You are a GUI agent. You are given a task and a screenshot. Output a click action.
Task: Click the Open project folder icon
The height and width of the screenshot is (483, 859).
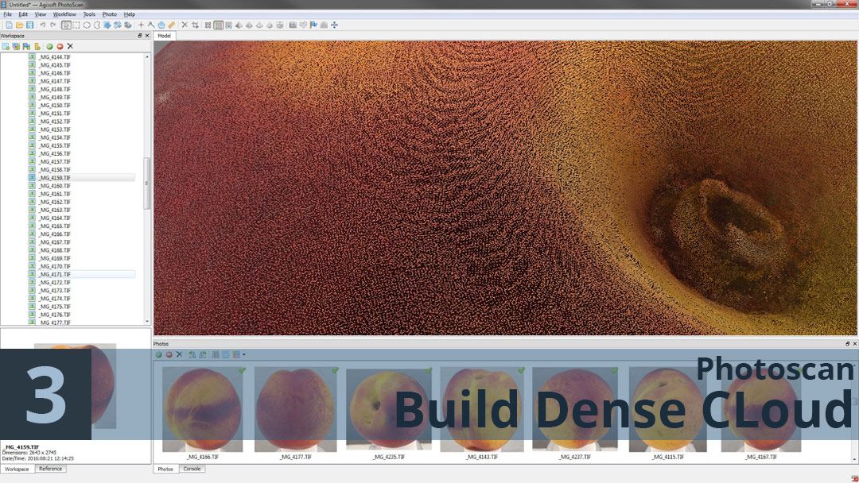(x=19, y=25)
